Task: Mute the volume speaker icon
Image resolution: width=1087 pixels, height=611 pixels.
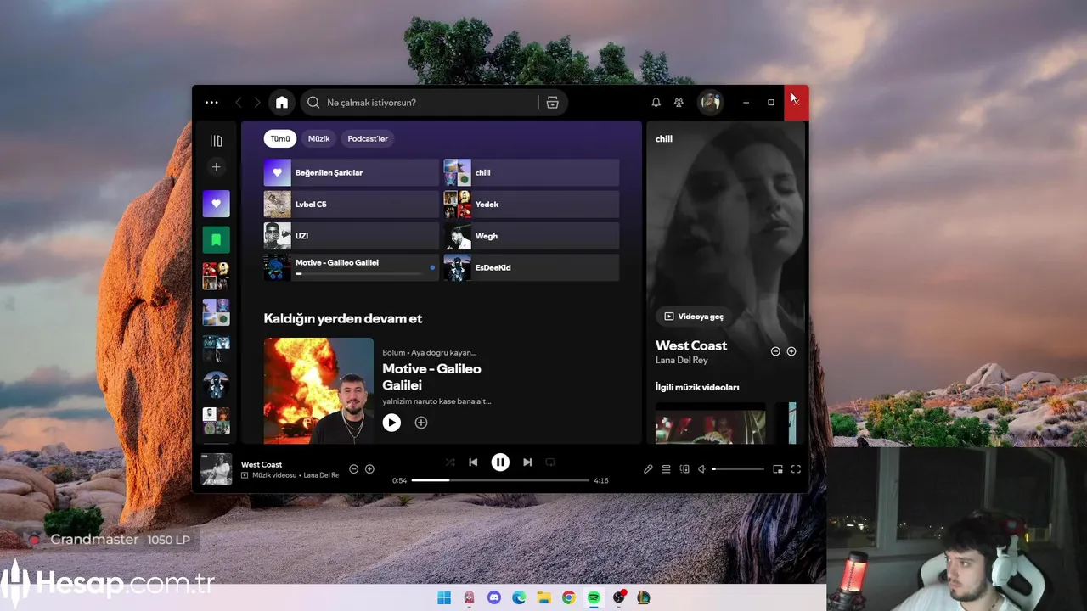Action: point(702,469)
